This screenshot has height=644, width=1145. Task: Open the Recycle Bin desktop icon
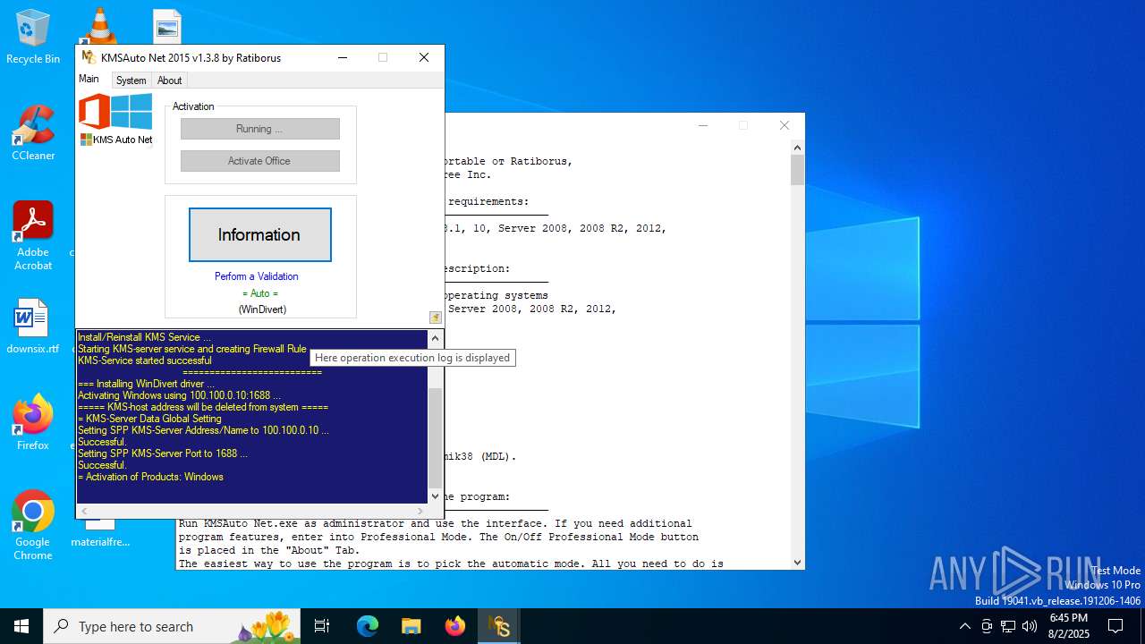[33, 38]
